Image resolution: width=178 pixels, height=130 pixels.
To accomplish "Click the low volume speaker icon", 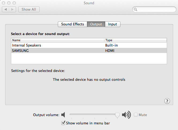I will coord(63,115).
